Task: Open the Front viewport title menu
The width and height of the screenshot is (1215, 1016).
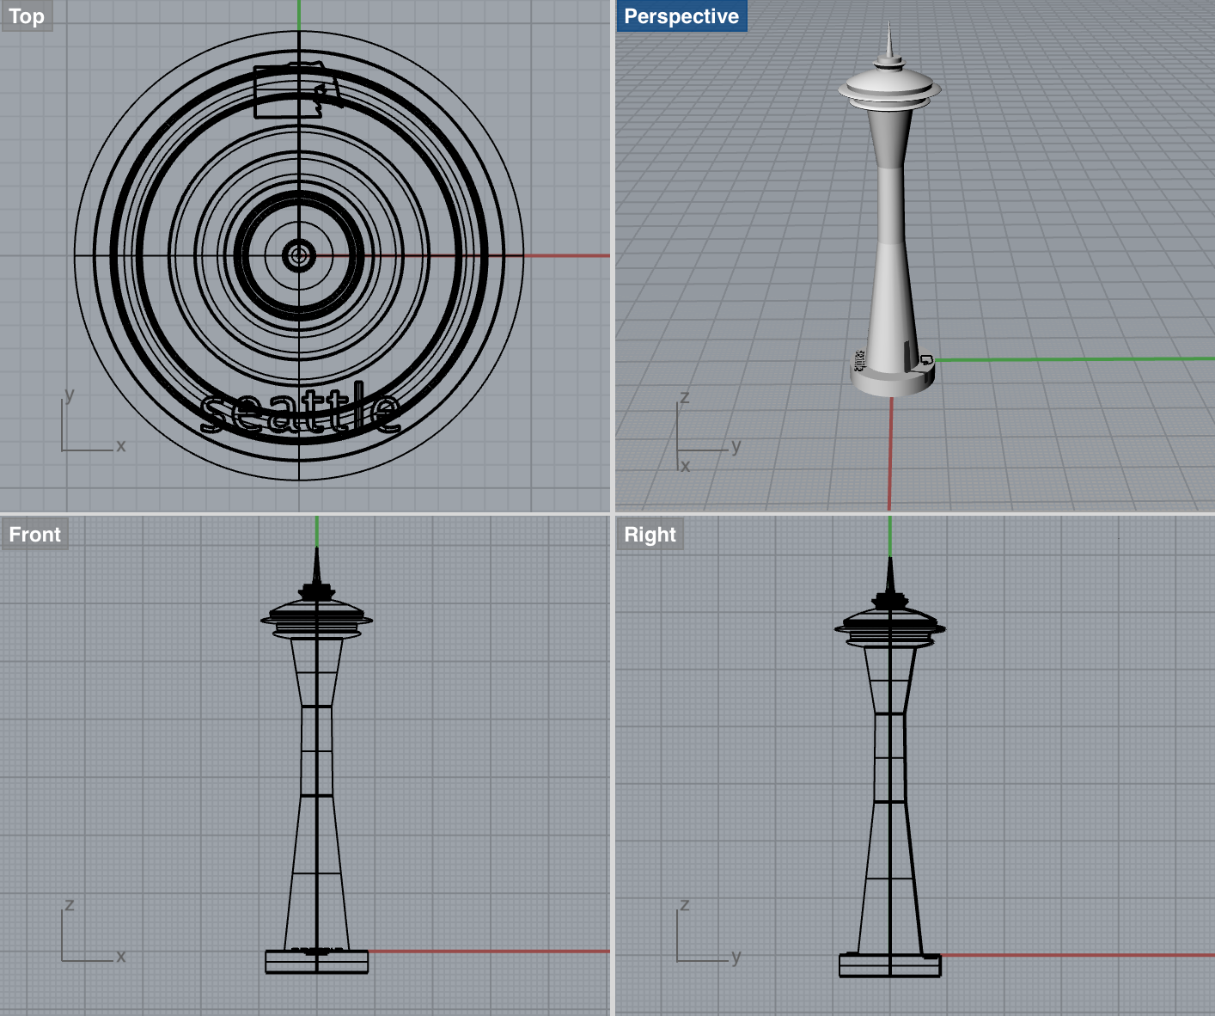Action: pos(34,535)
